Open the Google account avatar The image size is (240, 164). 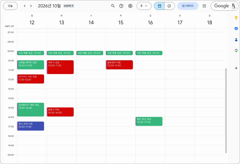233,6
